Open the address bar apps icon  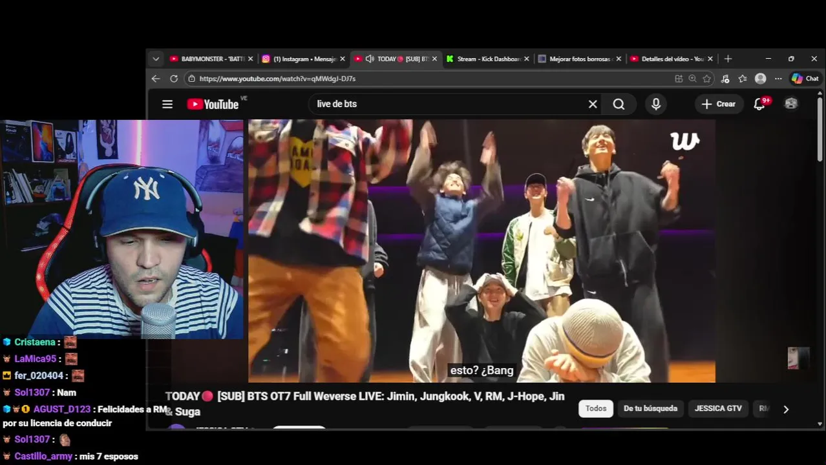679,78
